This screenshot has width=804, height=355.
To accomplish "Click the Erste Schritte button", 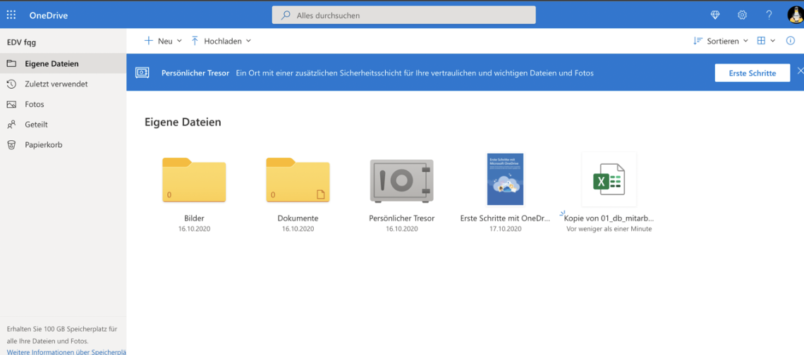I will pyautogui.click(x=753, y=73).
